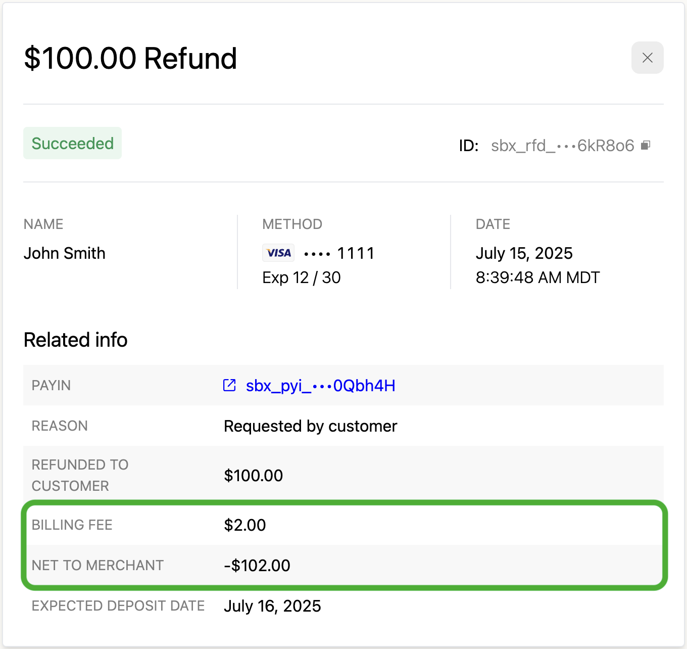The width and height of the screenshot is (687, 649).
Task: Click the customer name John Smith
Action: pyautogui.click(x=65, y=253)
